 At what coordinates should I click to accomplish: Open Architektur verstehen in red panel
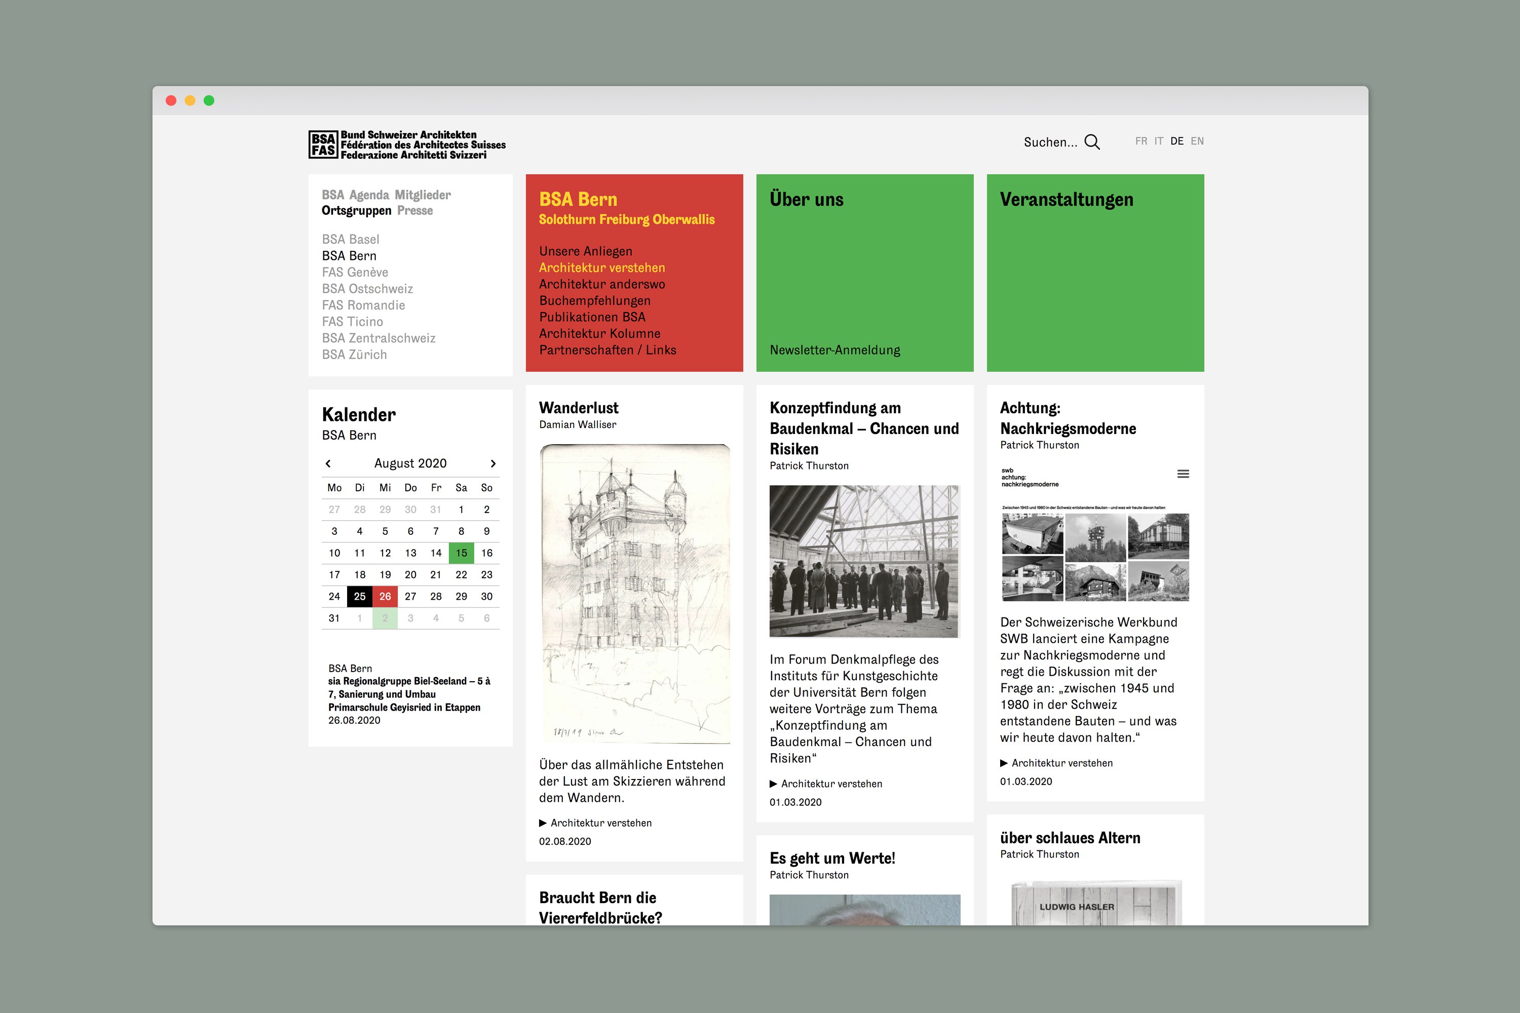coord(602,267)
